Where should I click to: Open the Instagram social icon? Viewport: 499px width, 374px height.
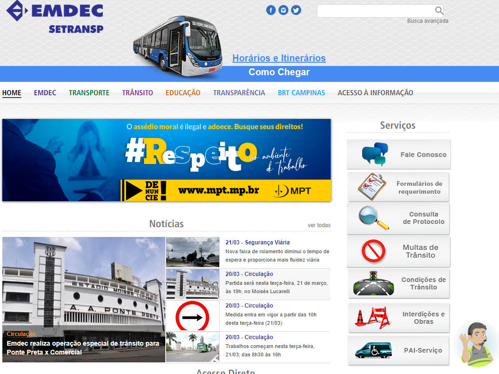(x=283, y=10)
